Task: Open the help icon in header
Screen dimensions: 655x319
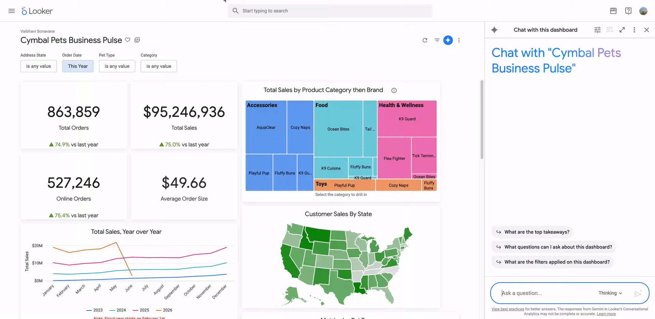Action: [x=628, y=11]
